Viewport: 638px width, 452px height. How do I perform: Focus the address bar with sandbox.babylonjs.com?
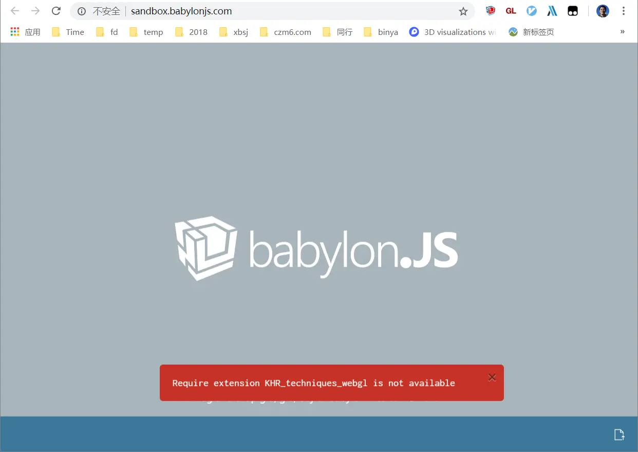coord(272,11)
